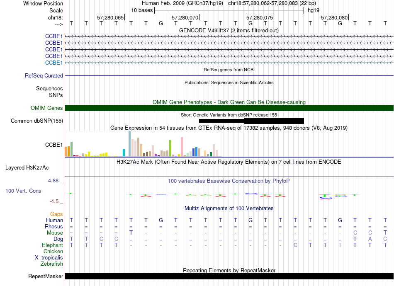Click the Scale 10 bases ruler bar
Viewport: 394px width, 286px height.
(229, 10)
